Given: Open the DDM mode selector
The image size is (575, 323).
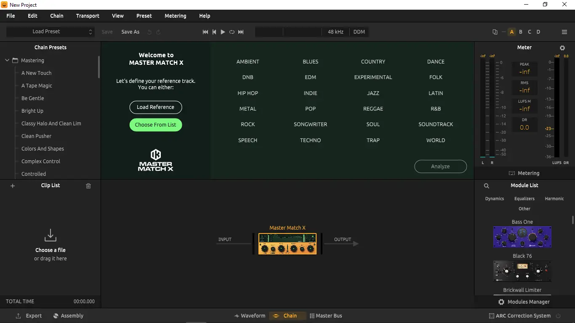Looking at the screenshot, I should (359, 32).
